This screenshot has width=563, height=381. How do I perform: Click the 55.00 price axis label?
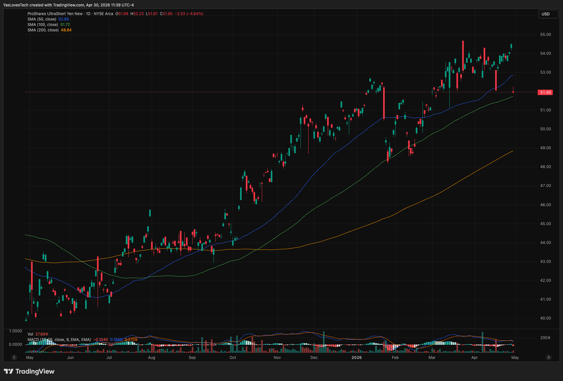click(x=545, y=35)
